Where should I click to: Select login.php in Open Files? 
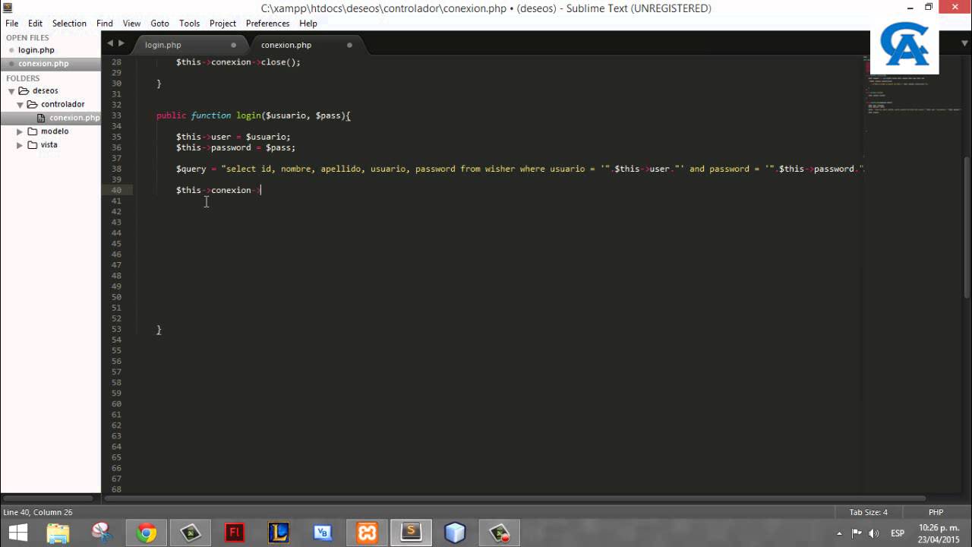point(36,50)
